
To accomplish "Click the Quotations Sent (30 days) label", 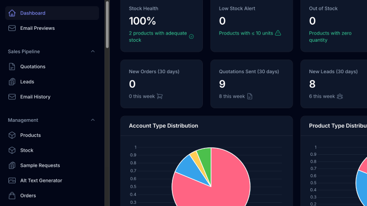I will pos(249,72).
